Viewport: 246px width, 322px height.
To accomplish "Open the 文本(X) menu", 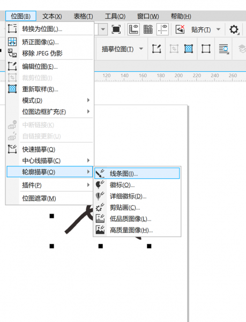I will (x=52, y=16).
